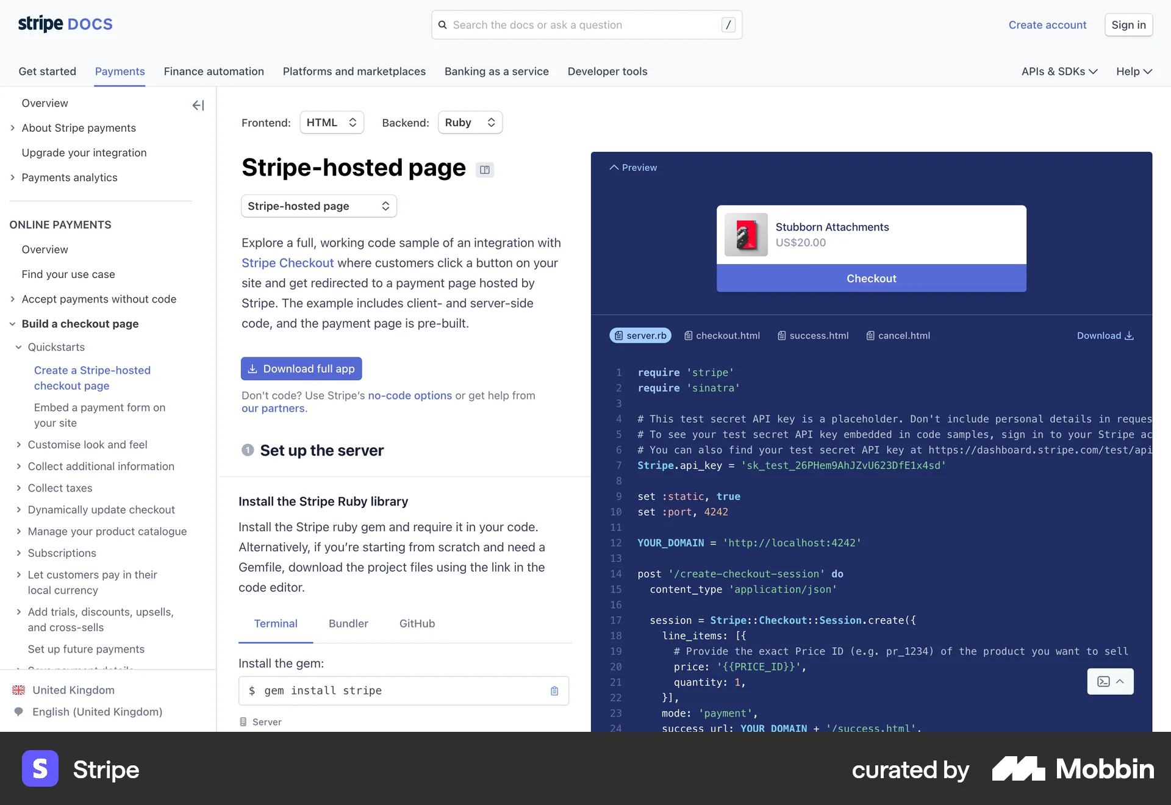Open the Backend Ruby dropdown
The width and height of the screenshot is (1171, 805).
(470, 122)
